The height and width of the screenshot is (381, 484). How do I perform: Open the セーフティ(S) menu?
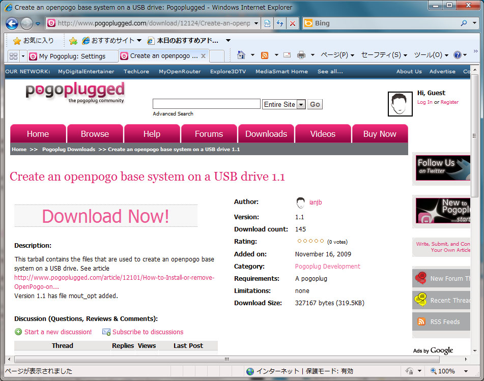point(384,55)
